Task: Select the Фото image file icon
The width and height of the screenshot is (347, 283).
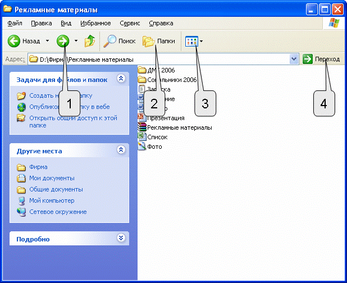Action: click(142, 146)
